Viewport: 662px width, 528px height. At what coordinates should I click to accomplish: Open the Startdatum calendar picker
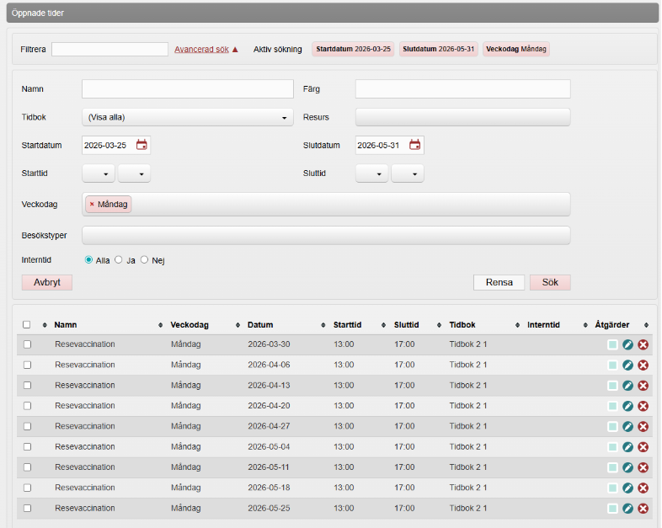click(141, 145)
